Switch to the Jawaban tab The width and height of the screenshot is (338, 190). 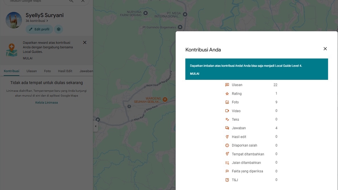tap(86, 71)
